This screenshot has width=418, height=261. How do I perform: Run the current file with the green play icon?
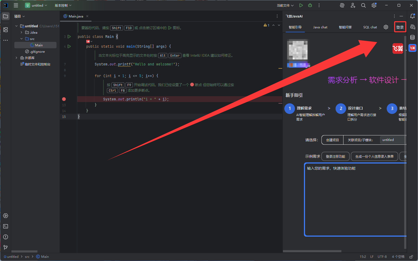tap(301, 5)
